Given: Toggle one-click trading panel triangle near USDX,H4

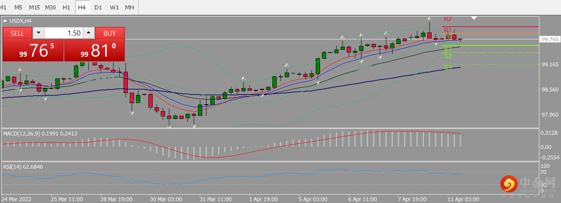Looking at the screenshot, I should pos(5,21).
